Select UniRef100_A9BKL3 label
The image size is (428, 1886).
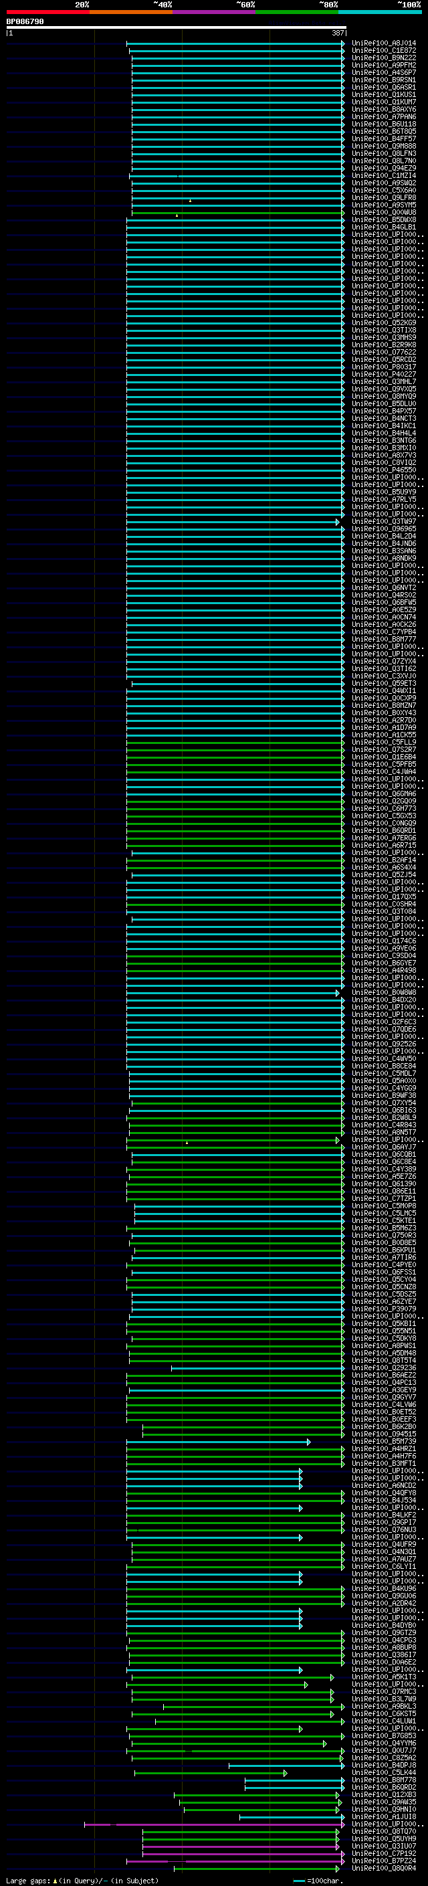click(384, 1706)
